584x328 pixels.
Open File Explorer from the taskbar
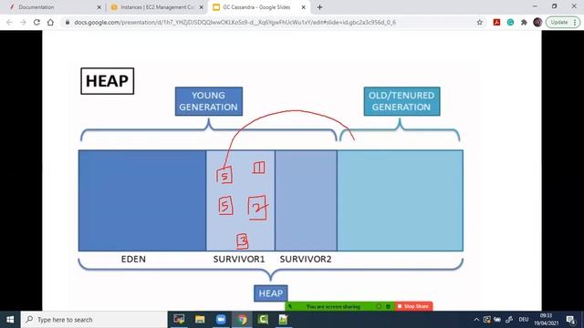pyautogui.click(x=200, y=320)
